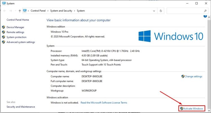
Task: Close the System window
Action: pyautogui.click(x=206, y=3)
